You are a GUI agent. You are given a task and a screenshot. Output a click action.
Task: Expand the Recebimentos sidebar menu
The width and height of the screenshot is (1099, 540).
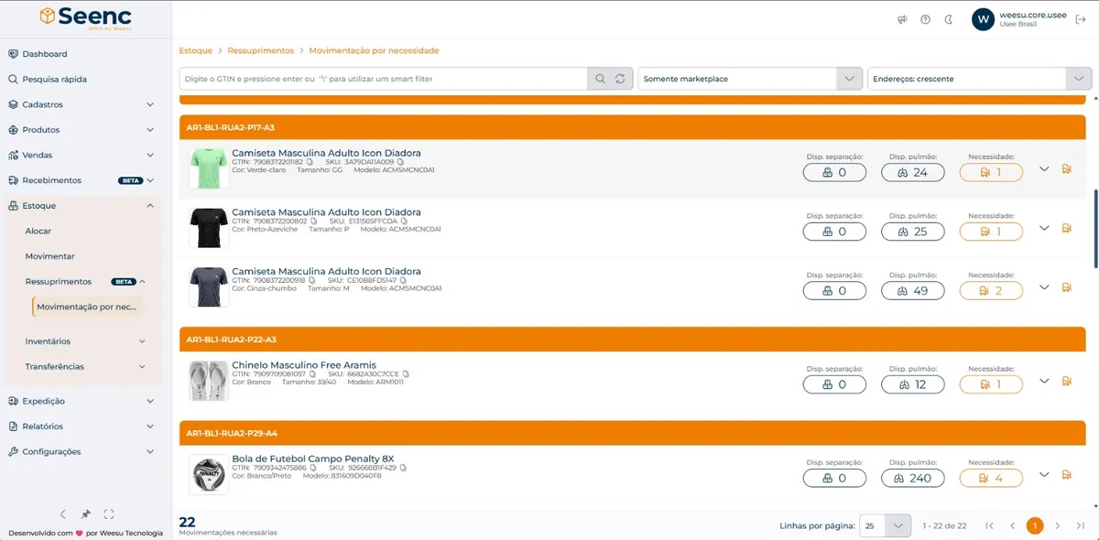(x=81, y=180)
